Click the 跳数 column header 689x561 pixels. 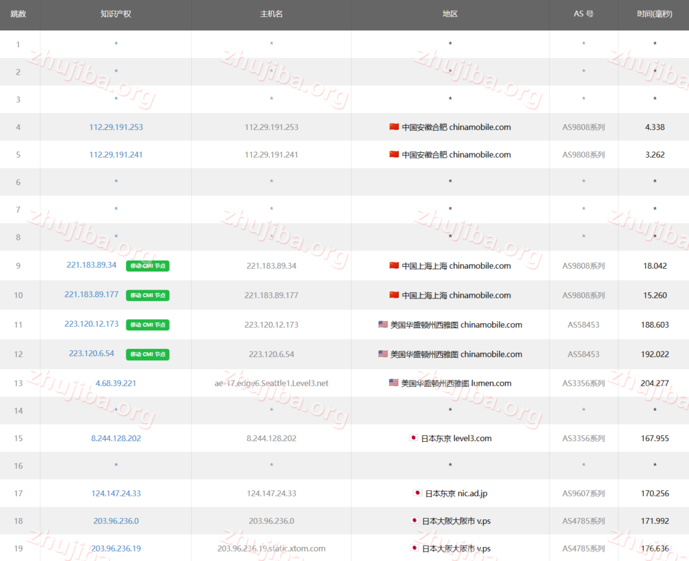(18, 14)
